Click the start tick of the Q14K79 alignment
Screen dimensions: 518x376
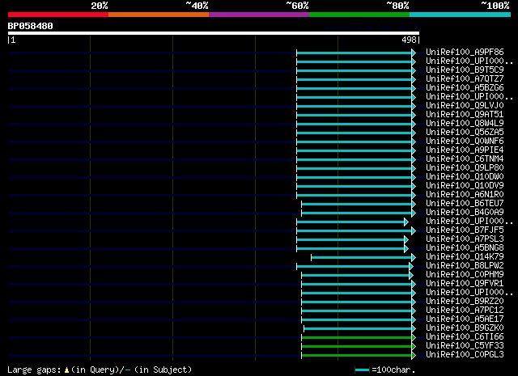pyautogui.click(x=311, y=258)
